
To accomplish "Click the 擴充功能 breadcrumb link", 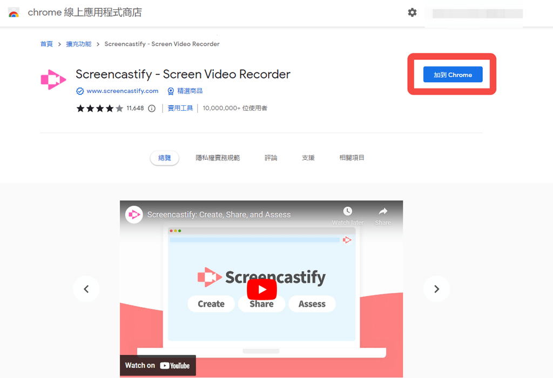I will pyautogui.click(x=79, y=44).
